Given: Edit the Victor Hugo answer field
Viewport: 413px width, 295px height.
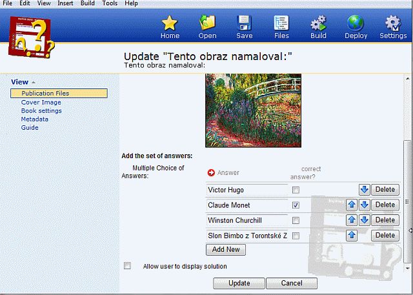Looking at the screenshot, I should pos(247,190).
